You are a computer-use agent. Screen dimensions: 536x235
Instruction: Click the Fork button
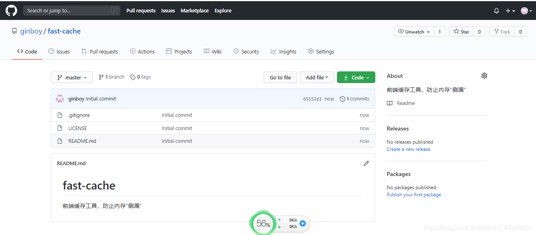(502, 32)
